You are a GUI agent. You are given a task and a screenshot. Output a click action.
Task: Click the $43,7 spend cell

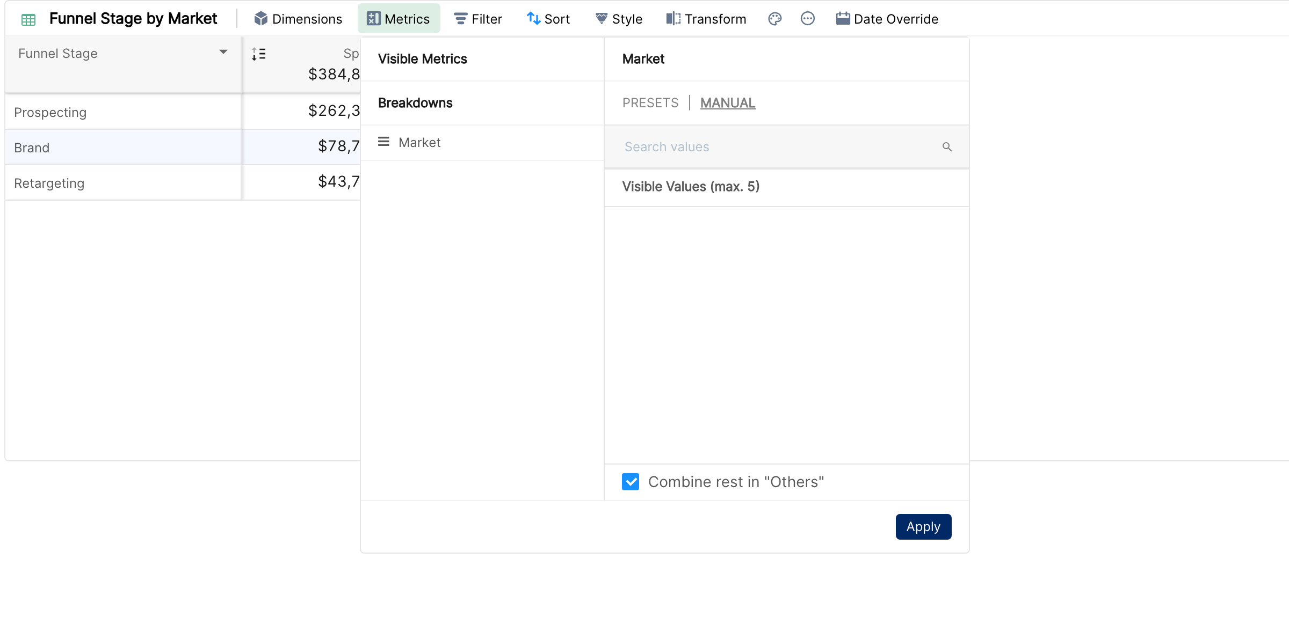[x=338, y=181]
